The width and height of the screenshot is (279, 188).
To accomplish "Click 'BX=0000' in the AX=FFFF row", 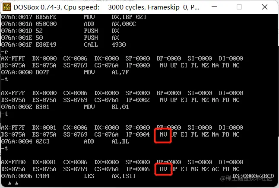I will pos(44,58).
